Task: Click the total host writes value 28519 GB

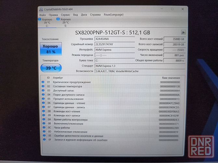Action: pyautogui.click(x=174, y=44)
